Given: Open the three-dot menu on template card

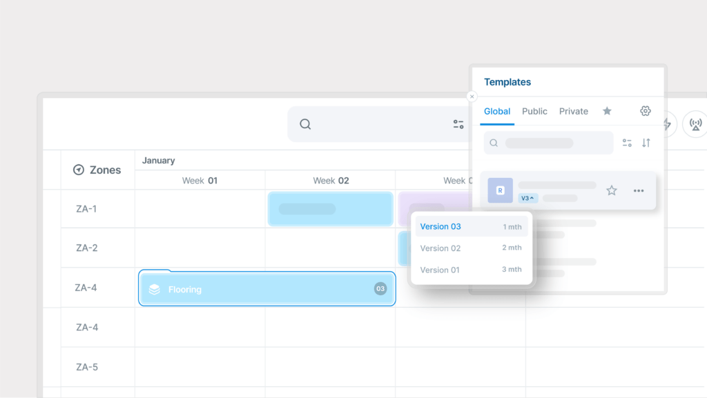Looking at the screenshot, I should [x=639, y=190].
